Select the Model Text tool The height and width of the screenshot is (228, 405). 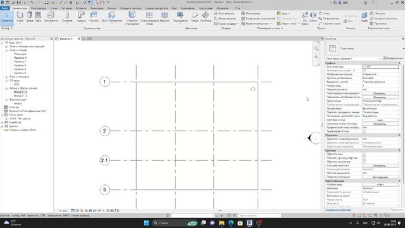224,13
